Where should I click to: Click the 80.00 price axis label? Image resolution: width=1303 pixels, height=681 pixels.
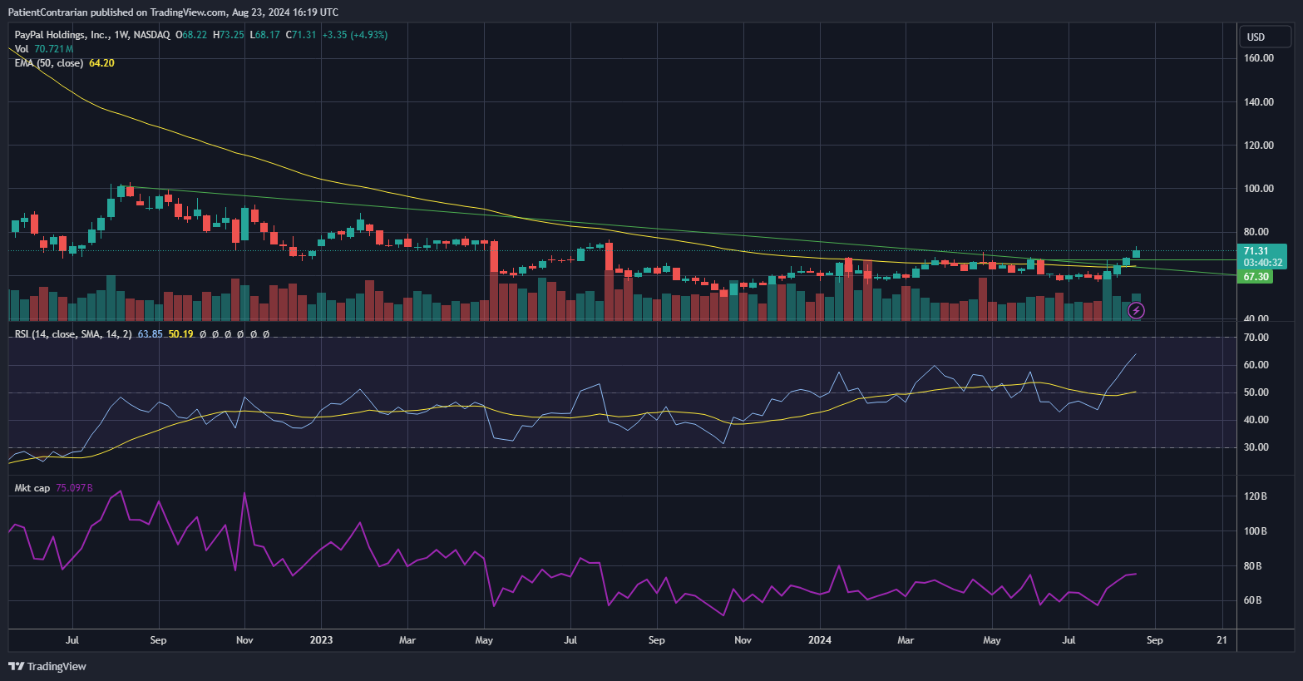pyautogui.click(x=1256, y=232)
